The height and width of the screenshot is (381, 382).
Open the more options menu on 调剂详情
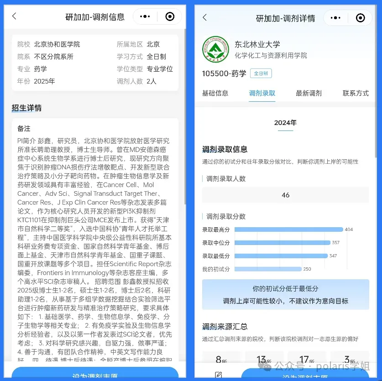coord(335,18)
